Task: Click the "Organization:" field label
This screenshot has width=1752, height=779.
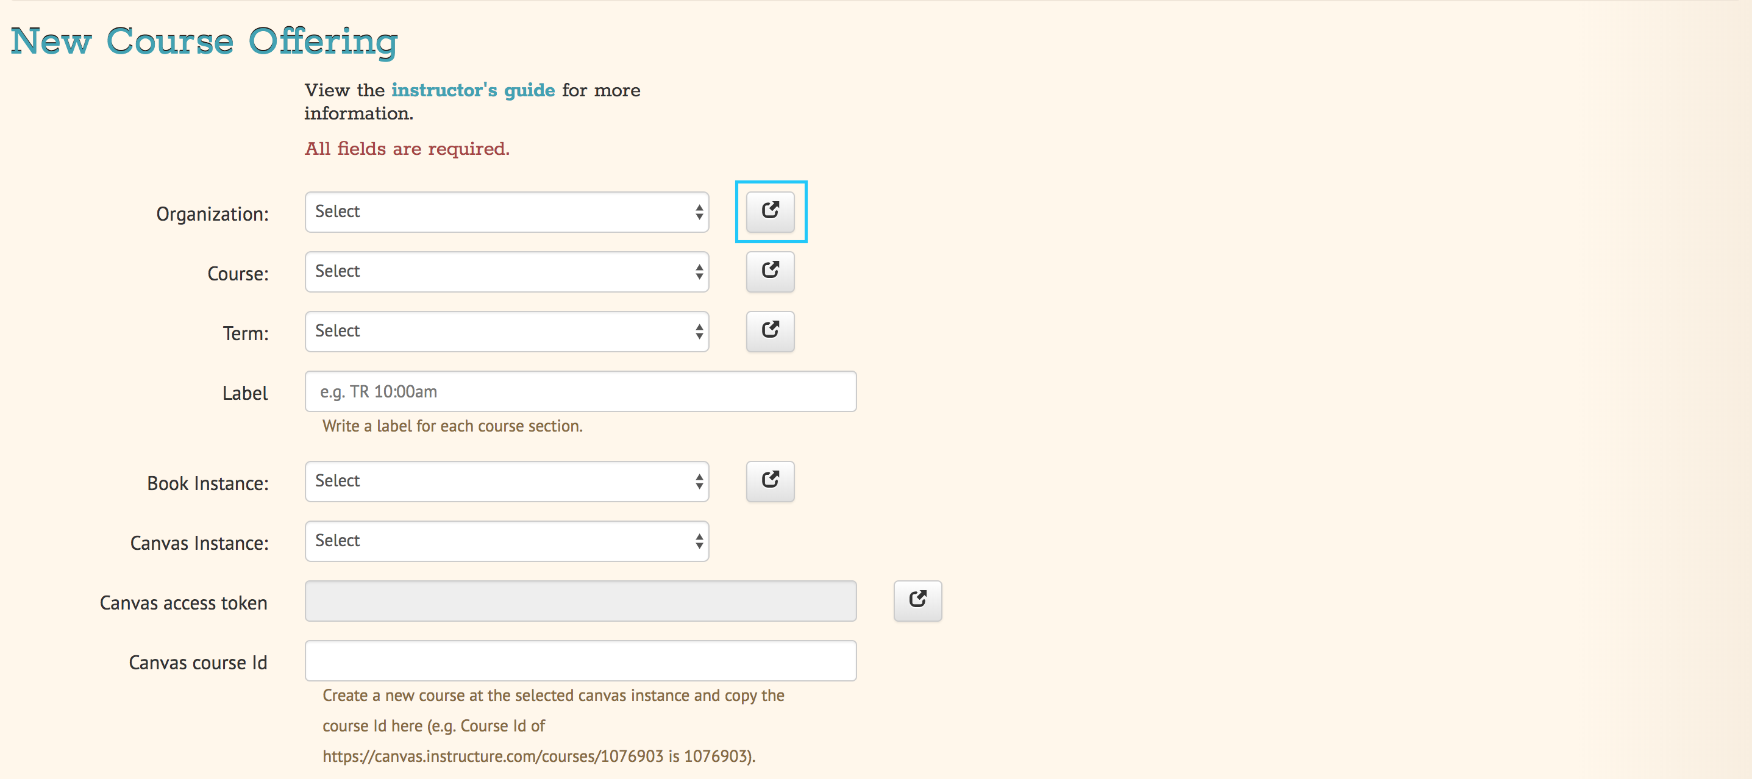Action: point(212,213)
